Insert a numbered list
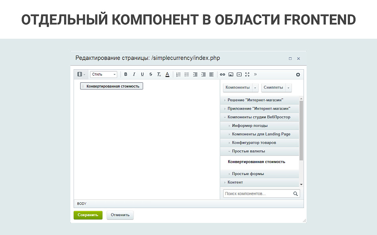The height and width of the screenshot is (235, 377). [x=178, y=74]
